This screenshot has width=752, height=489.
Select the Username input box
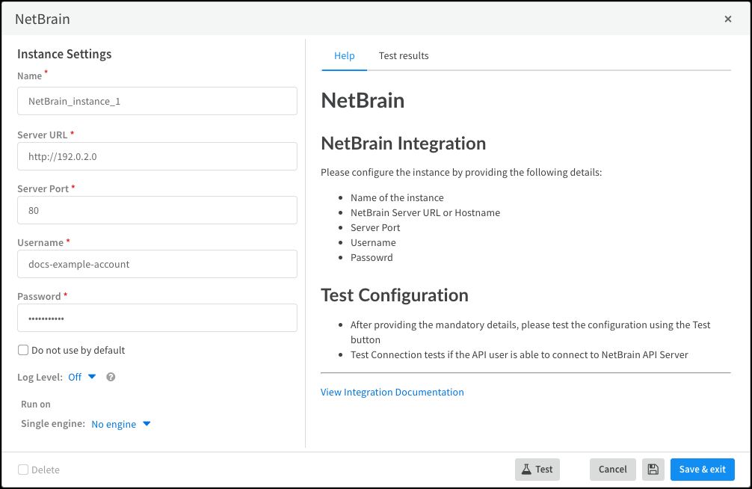click(157, 264)
